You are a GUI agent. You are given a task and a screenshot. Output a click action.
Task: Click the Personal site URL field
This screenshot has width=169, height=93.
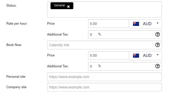[105, 77]
